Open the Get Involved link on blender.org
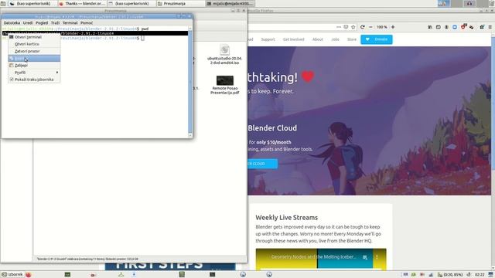Viewport: 495px width, 278px height. coord(294,39)
